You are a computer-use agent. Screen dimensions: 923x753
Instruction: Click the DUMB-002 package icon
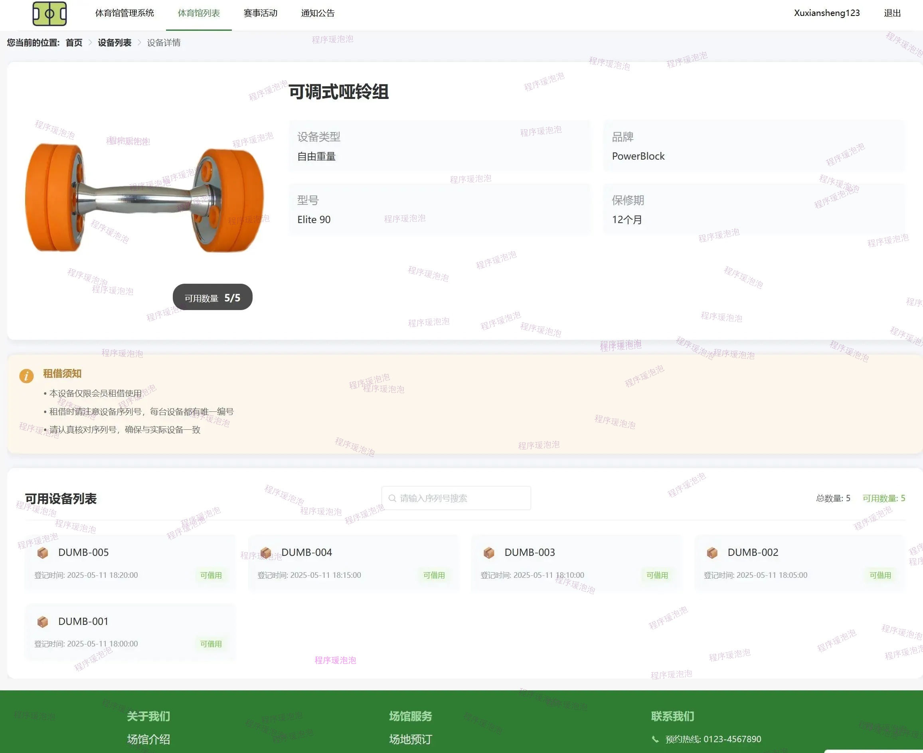coord(712,553)
